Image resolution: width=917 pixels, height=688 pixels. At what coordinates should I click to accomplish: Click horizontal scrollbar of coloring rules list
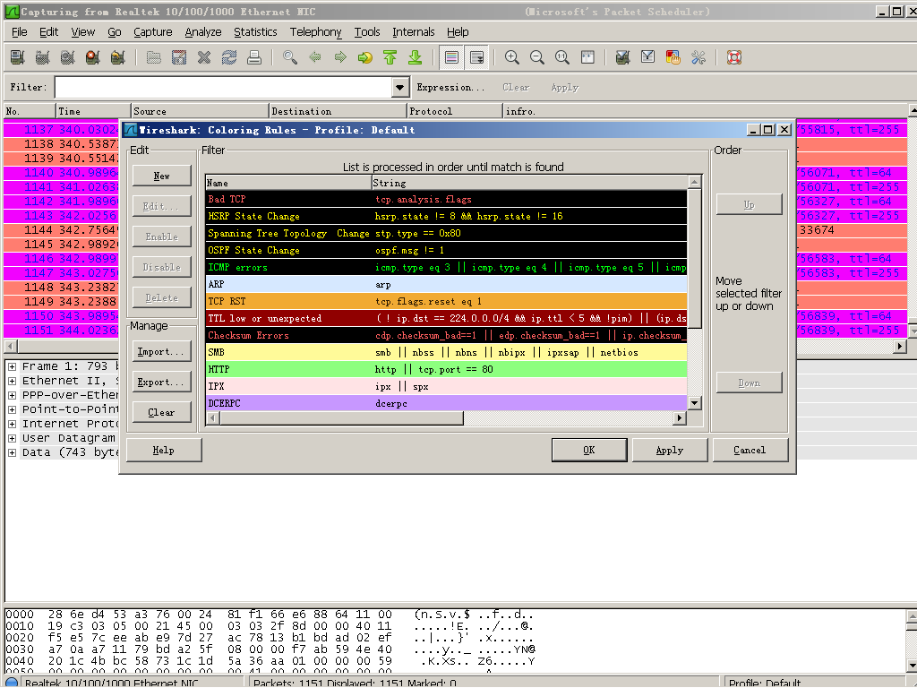point(446,417)
